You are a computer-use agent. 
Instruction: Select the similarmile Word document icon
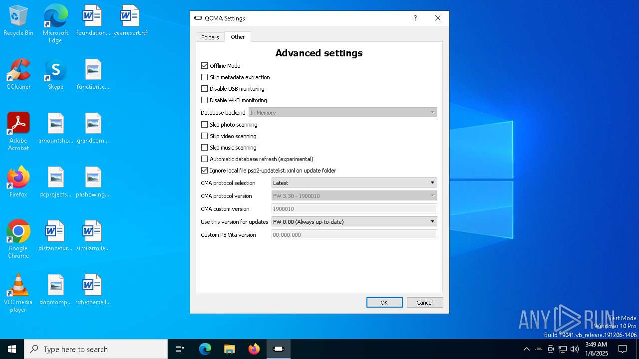pos(93,236)
